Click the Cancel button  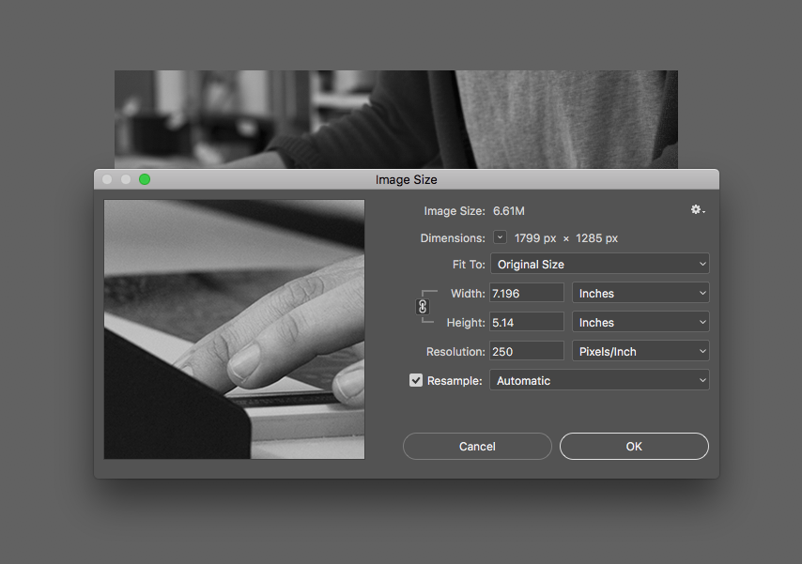pos(477,447)
